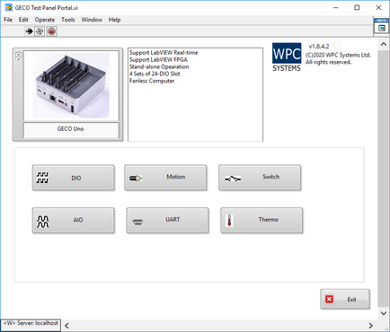Open the DIO test panel
Viewport: 390px width, 332px height.
(74, 178)
